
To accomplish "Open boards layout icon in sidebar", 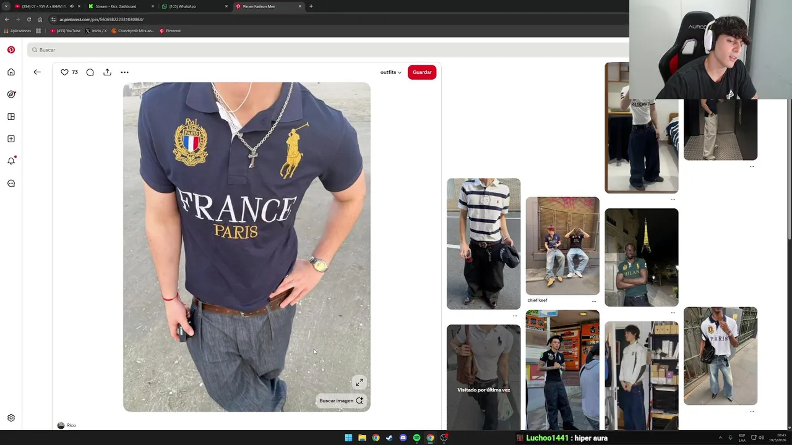I will pos(11,116).
